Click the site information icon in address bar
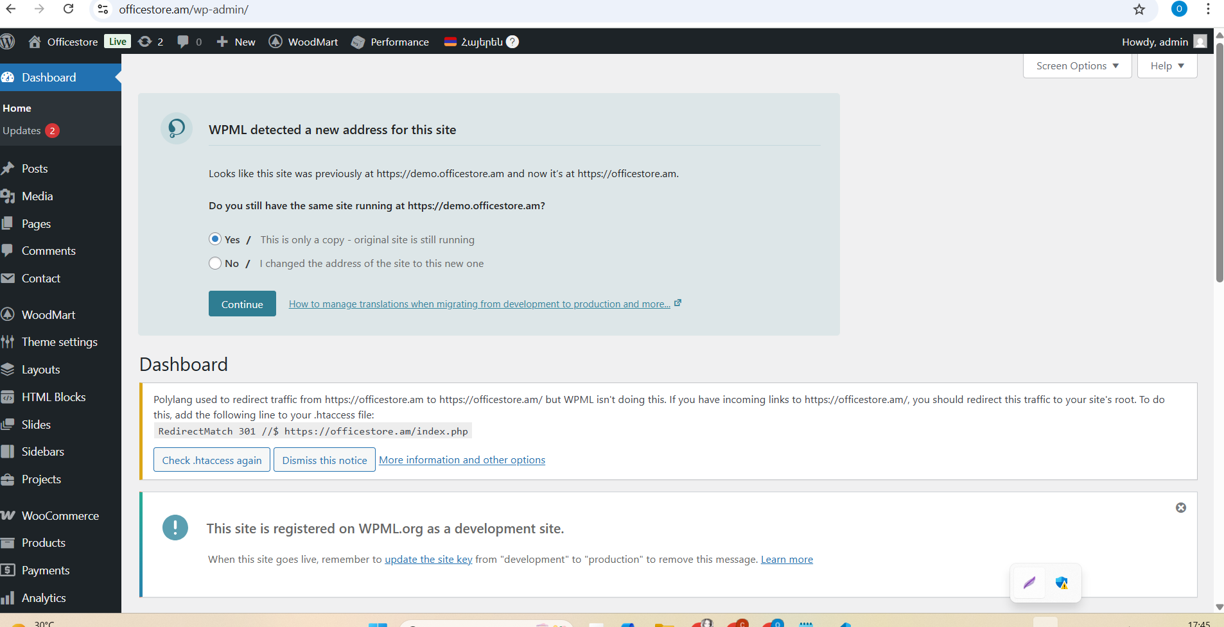This screenshot has height=627, width=1224. [x=103, y=10]
